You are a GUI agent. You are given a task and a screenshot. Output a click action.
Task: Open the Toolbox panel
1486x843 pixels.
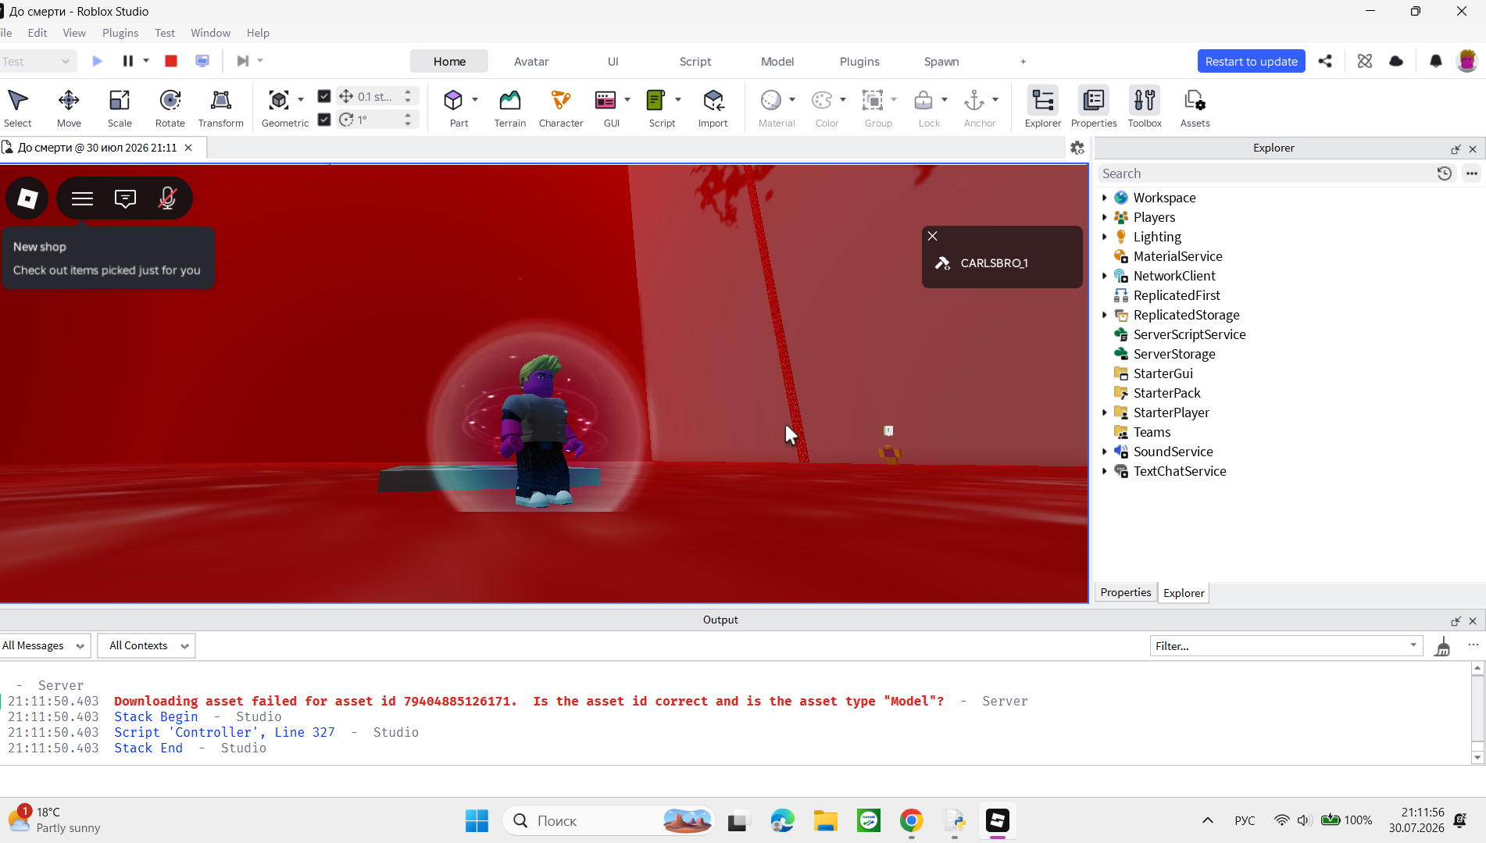pyautogui.click(x=1145, y=108)
